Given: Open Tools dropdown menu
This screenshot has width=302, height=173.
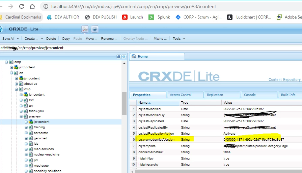Looking at the screenshot, I should point(179,39).
